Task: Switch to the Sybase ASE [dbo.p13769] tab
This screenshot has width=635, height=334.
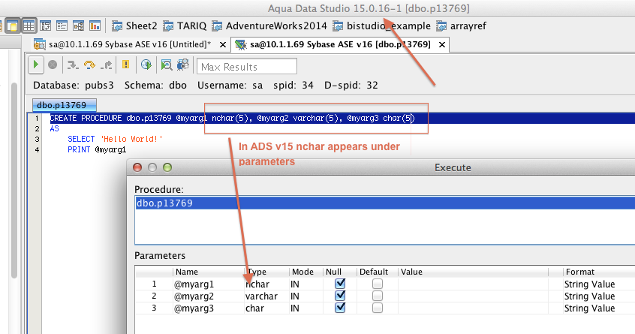Action: click(x=340, y=44)
